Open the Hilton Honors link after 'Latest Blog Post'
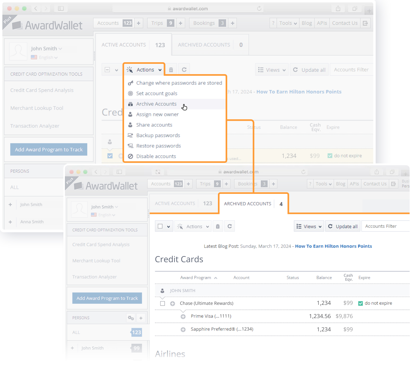 (333, 246)
